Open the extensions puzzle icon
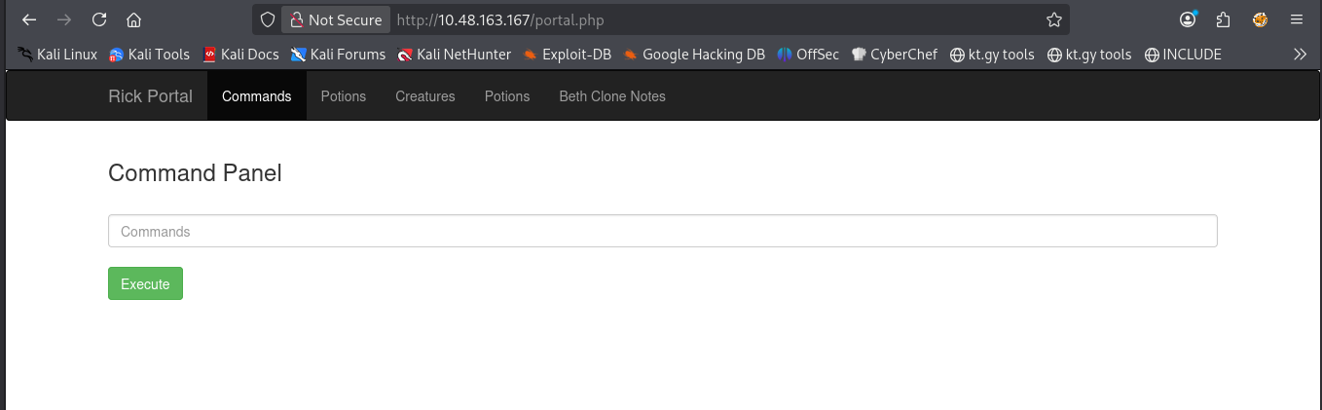Screen dimensions: 1322x410 [x=1224, y=19]
